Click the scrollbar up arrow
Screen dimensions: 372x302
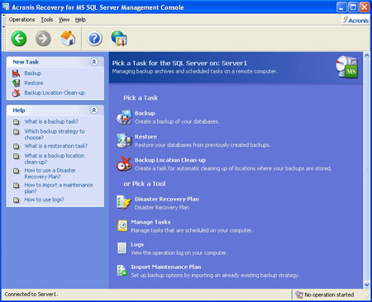pos(367,55)
